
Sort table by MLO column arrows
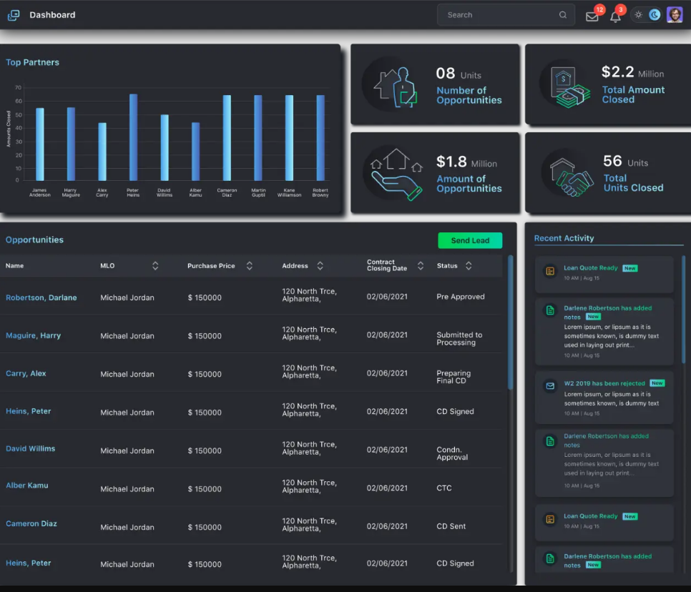point(155,265)
